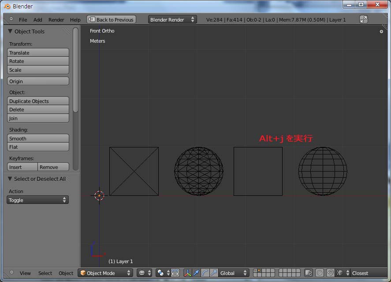This screenshot has height=282, width=391.
Task: Select the first button of second layer group
Action: tap(281, 271)
